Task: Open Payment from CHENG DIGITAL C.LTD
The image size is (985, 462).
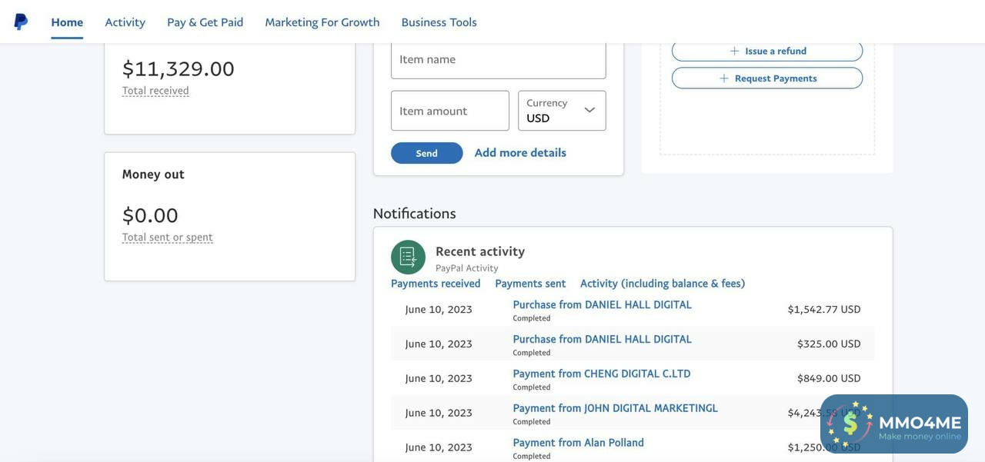Action: click(601, 374)
